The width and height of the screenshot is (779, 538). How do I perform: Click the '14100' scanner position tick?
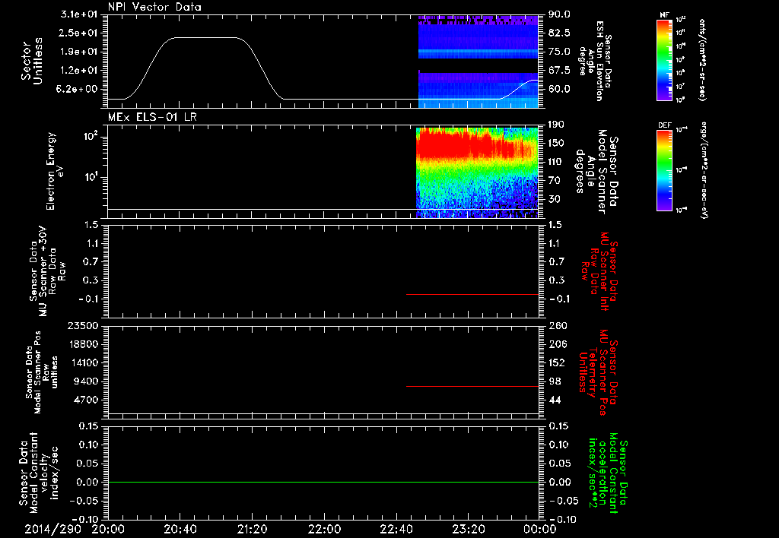point(83,362)
